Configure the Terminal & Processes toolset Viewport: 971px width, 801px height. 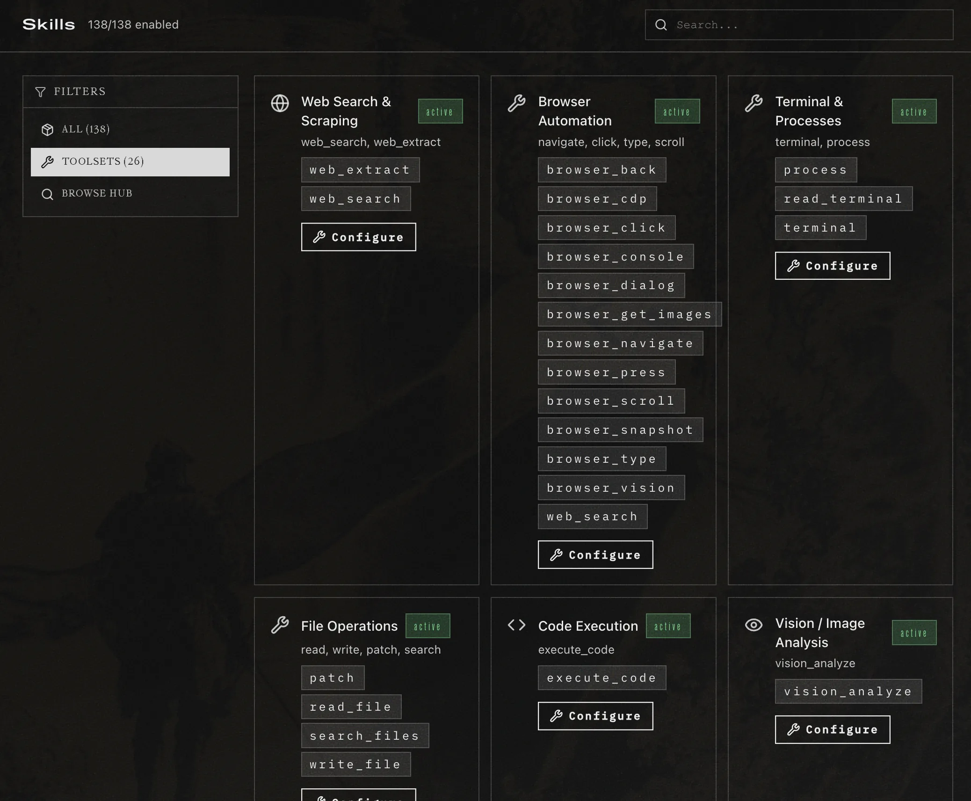pyautogui.click(x=832, y=266)
